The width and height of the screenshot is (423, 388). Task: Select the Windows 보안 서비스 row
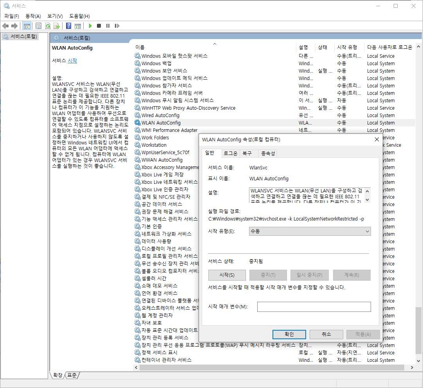[274, 71]
